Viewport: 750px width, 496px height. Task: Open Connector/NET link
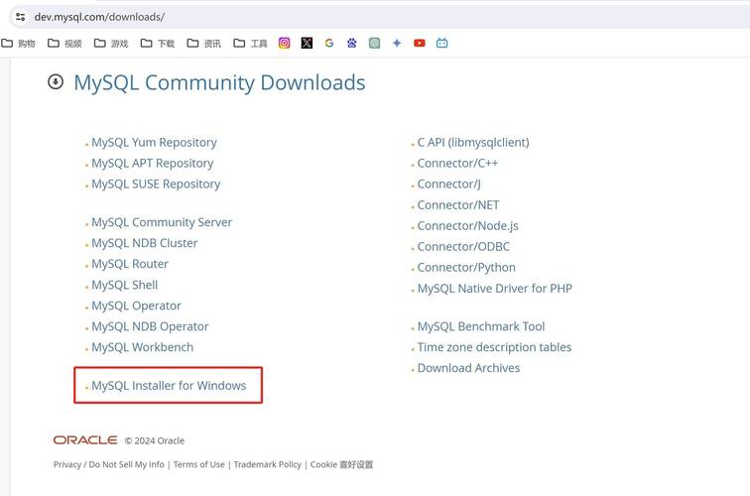[x=458, y=205]
